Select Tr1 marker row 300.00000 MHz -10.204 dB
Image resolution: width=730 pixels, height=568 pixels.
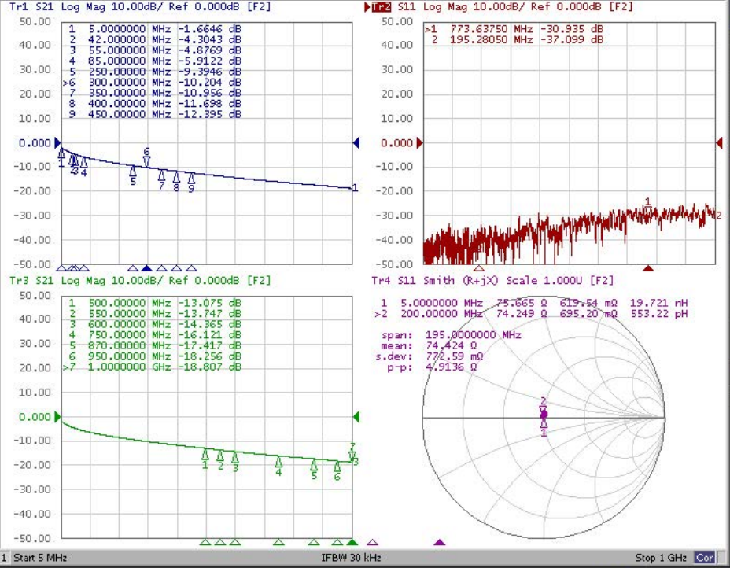tap(153, 83)
